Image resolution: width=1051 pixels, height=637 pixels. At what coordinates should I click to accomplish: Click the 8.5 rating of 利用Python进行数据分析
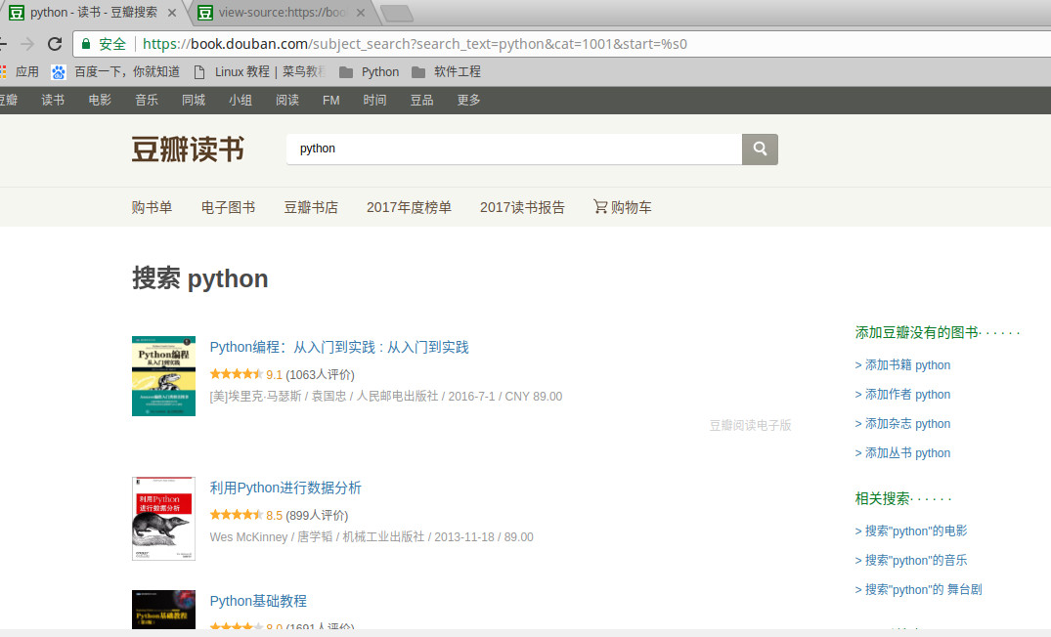coord(274,516)
